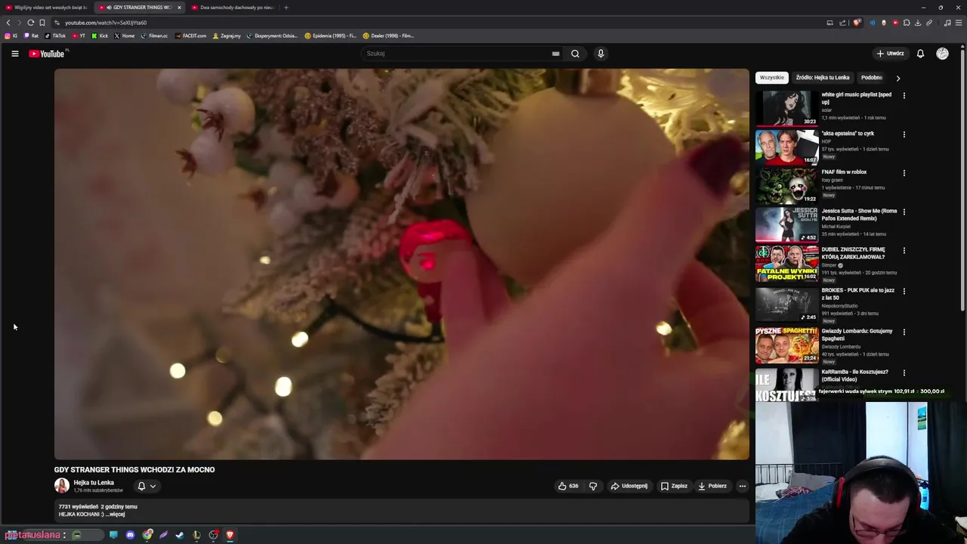Screen dimensions: 967x544
Task: Open Hejka tu Lenka channel avatar
Action: [62, 486]
